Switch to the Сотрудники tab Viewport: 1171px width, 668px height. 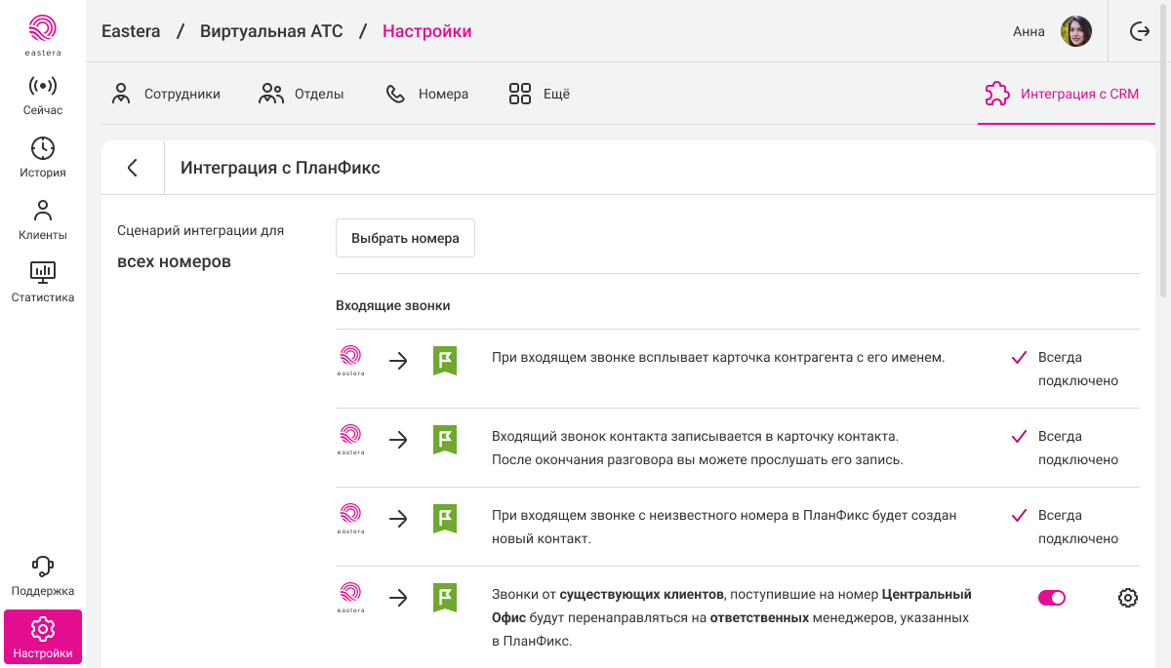[166, 95]
